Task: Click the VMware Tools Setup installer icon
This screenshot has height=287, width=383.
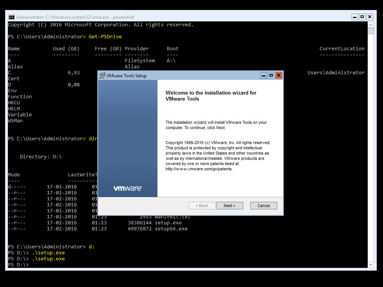Action: [x=102, y=75]
